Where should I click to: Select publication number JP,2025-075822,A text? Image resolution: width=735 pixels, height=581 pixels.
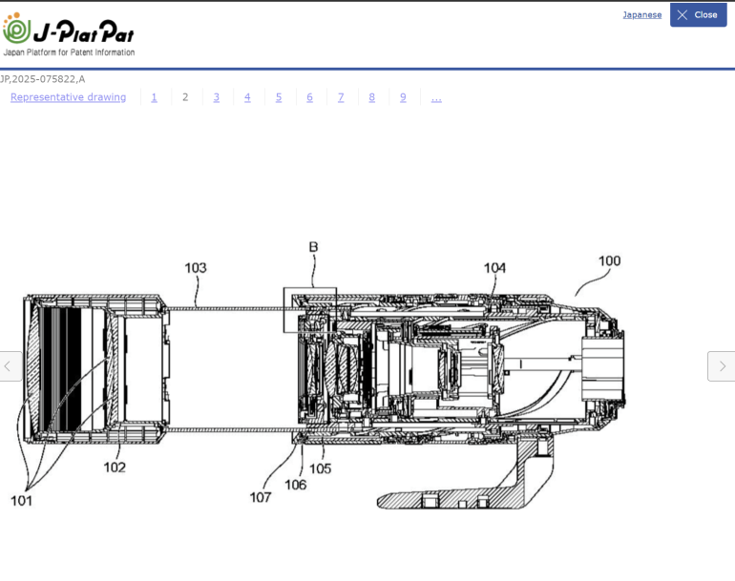click(x=42, y=79)
